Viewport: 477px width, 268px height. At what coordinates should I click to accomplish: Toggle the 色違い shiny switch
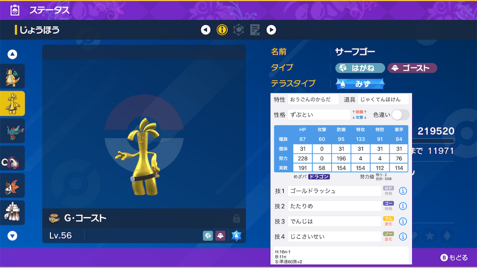tap(400, 115)
